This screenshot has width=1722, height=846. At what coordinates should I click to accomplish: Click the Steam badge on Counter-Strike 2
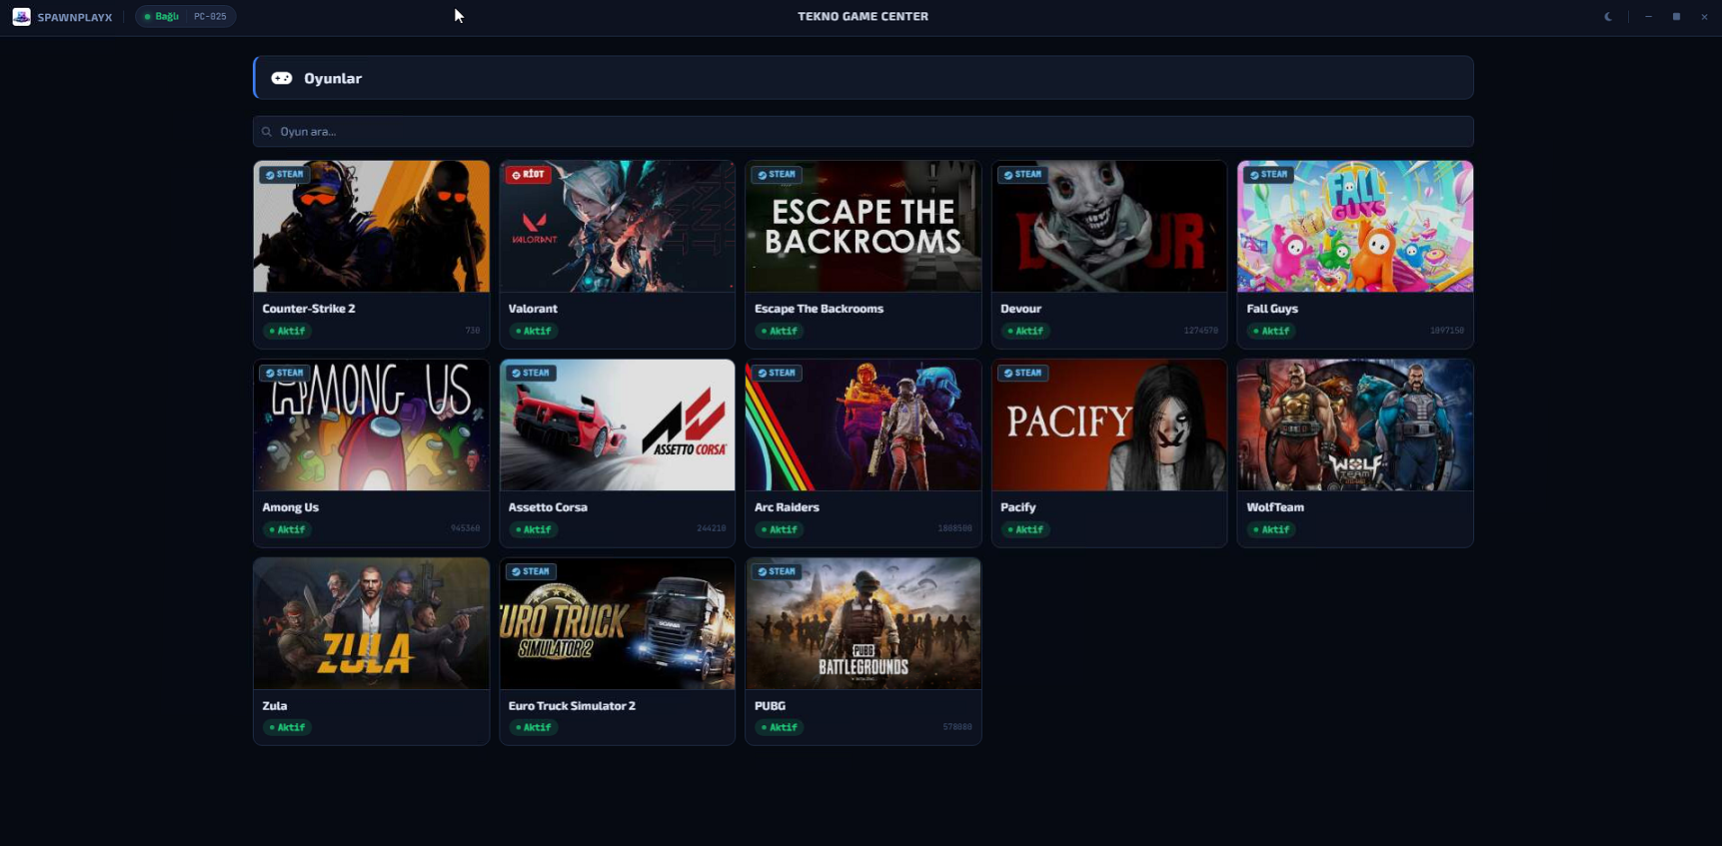(x=285, y=175)
